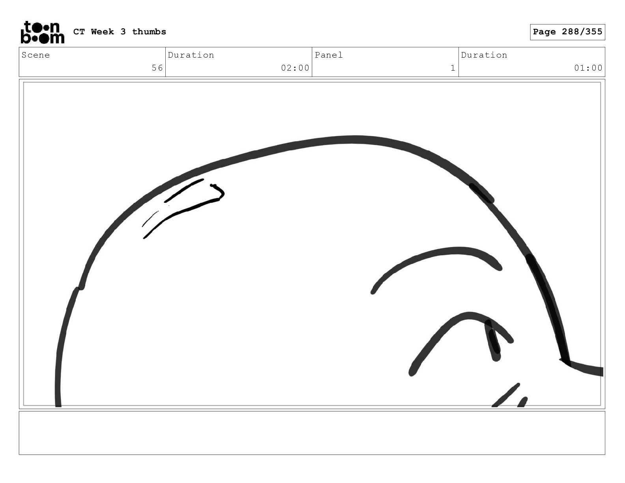Click the scene duration value '02:00'
625x483 pixels.
pos(295,68)
